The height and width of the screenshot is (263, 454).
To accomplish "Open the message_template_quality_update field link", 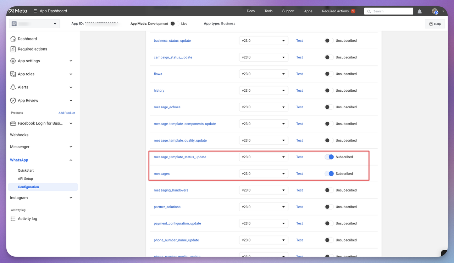I will coord(180,141).
